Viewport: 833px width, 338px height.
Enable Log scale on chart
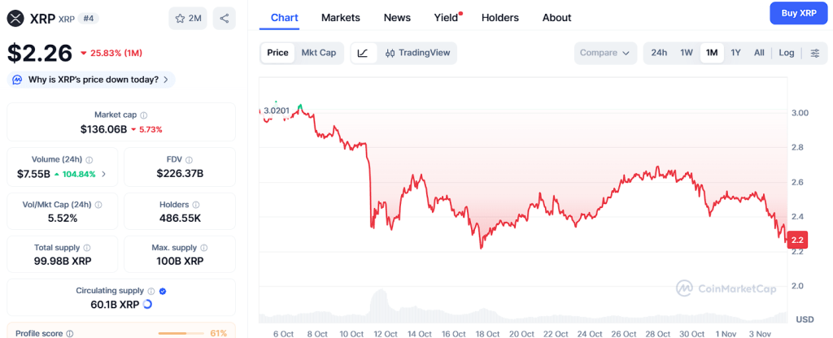(x=787, y=53)
